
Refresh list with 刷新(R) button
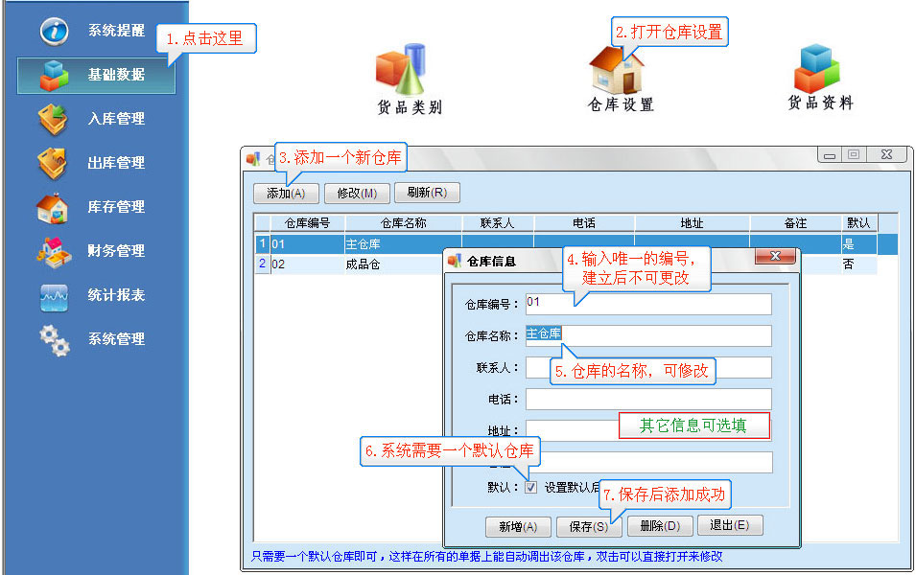point(427,193)
